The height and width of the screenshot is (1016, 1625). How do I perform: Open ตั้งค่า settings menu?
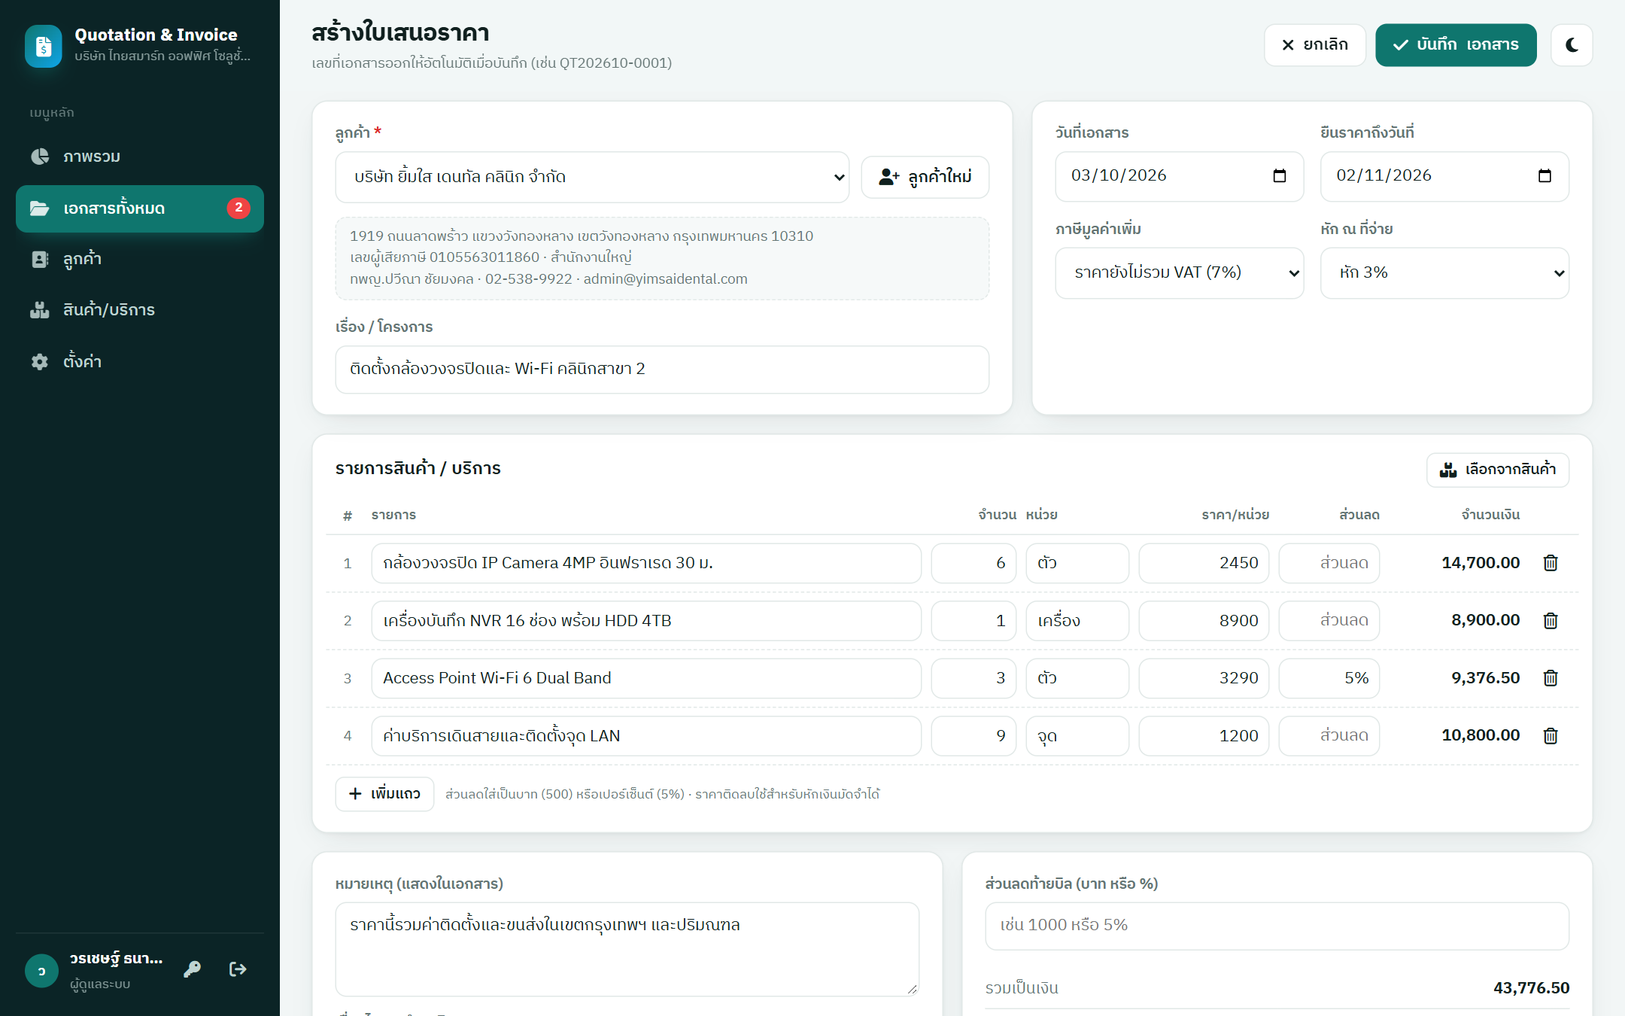(x=140, y=361)
